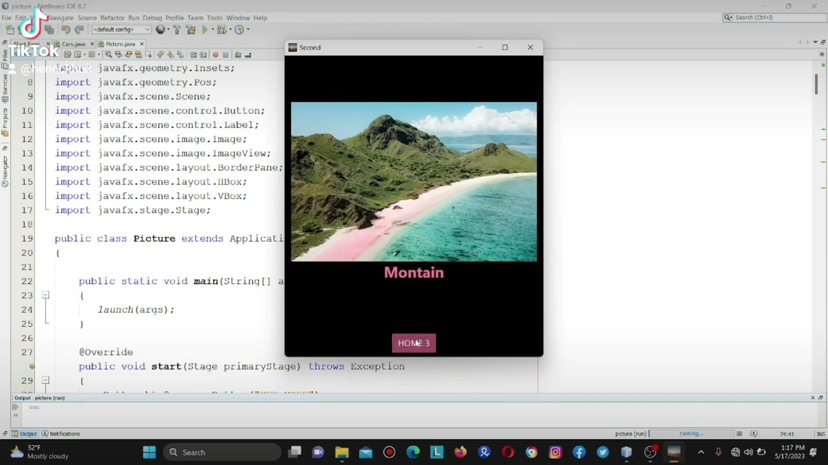Switch to the Cars.java editor tab
Screen dimensions: 828x465
[x=74, y=44]
